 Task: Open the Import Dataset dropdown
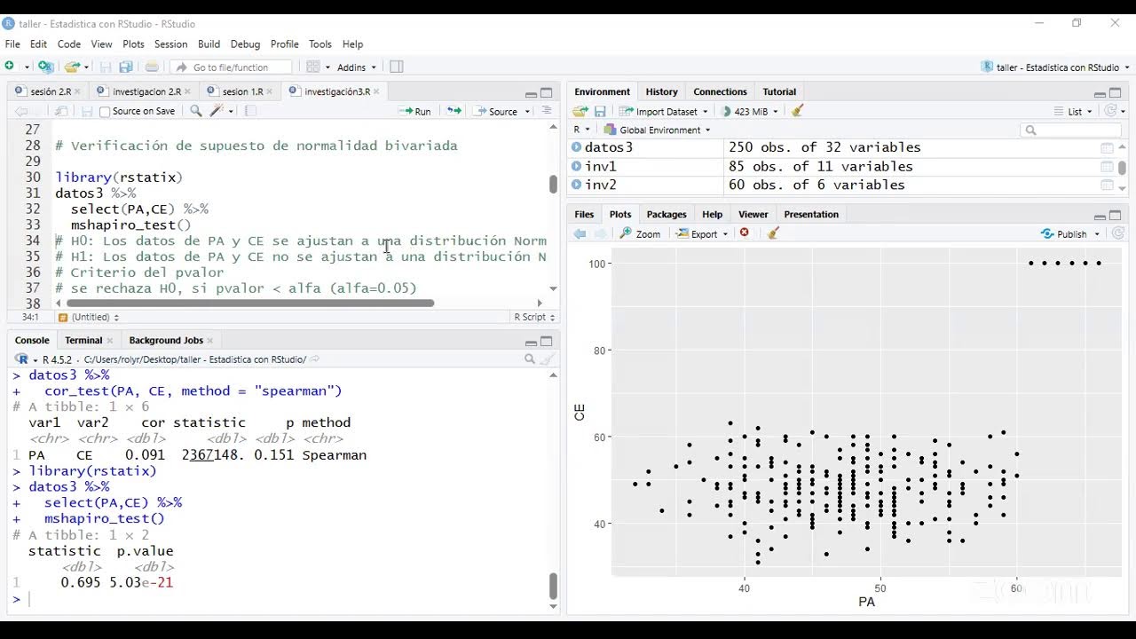pos(665,111)
